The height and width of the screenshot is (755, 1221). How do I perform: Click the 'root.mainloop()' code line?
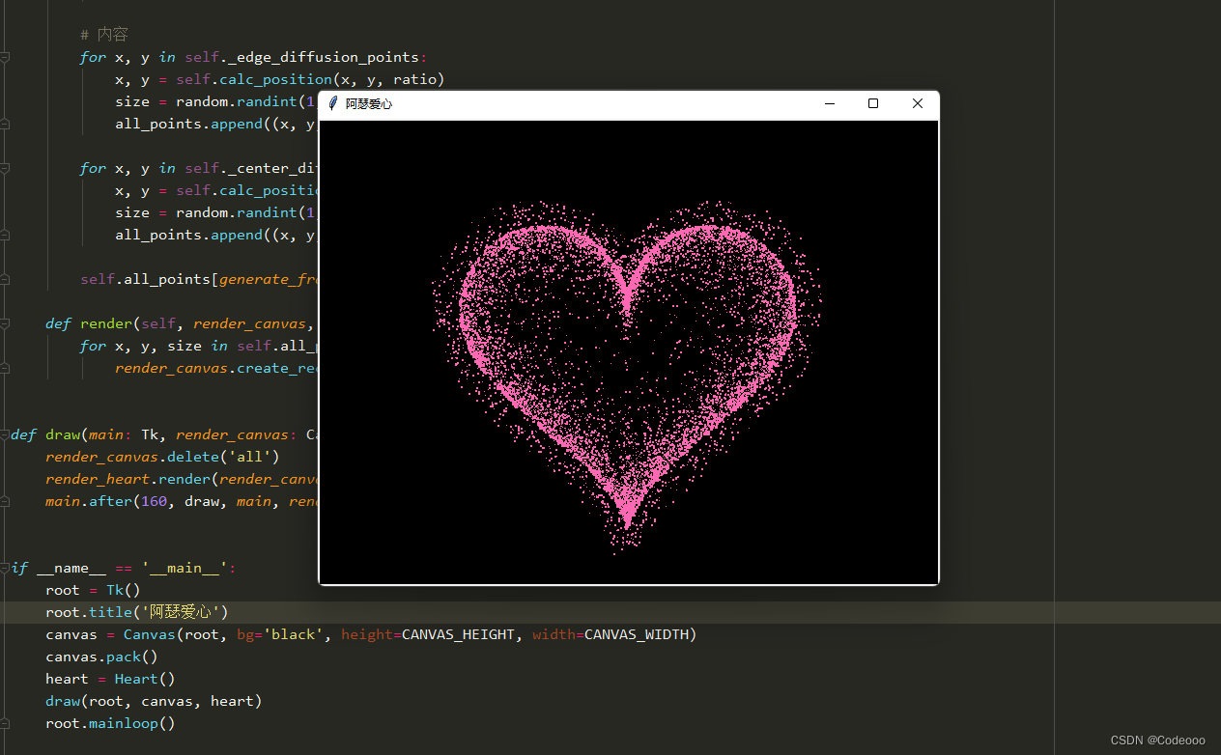coord(110,723)
